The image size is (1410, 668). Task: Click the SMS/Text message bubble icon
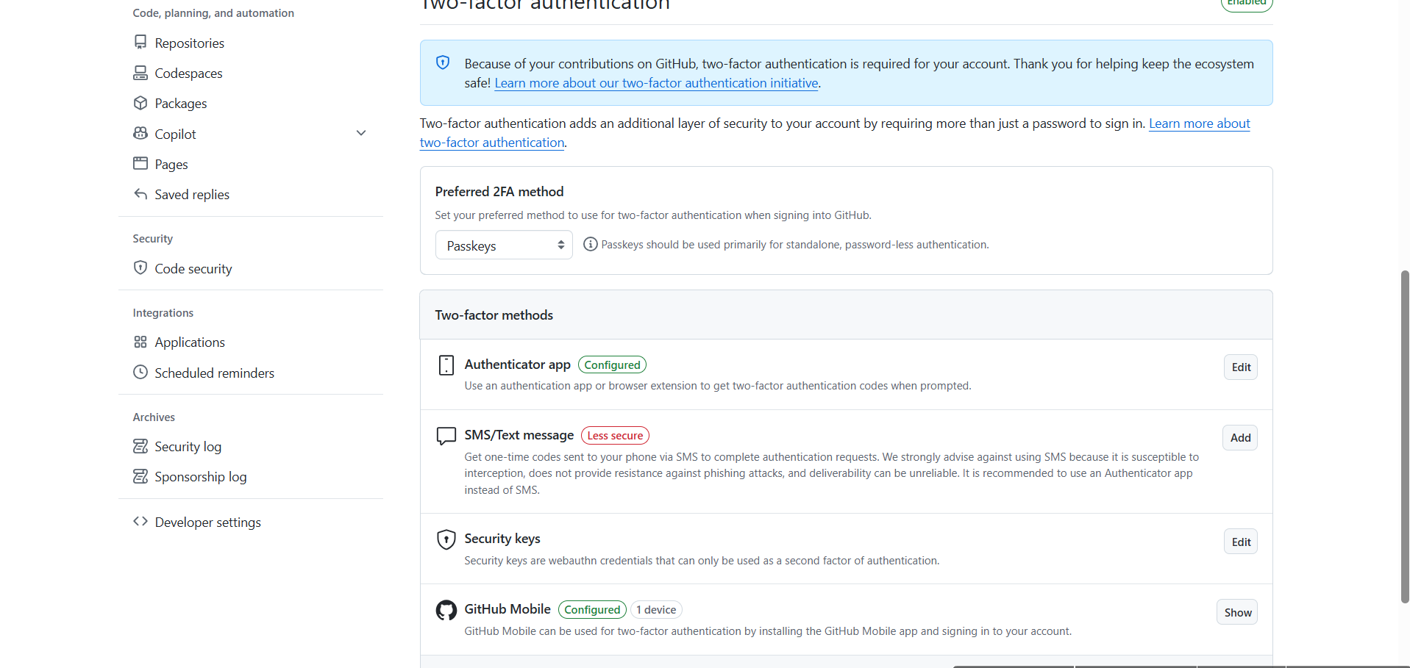click(x=446, y=436)
